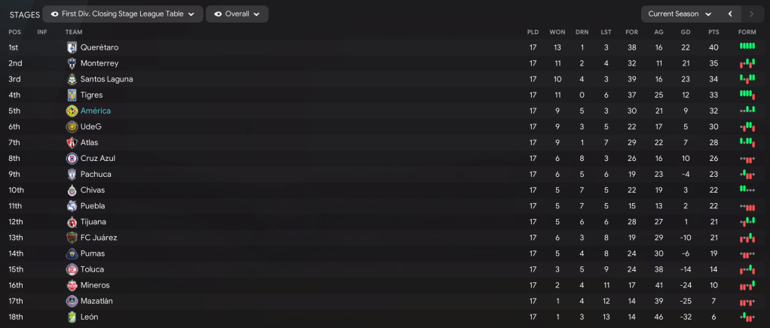
Task: Select the América club crest icon
Action: coord(72,111)
